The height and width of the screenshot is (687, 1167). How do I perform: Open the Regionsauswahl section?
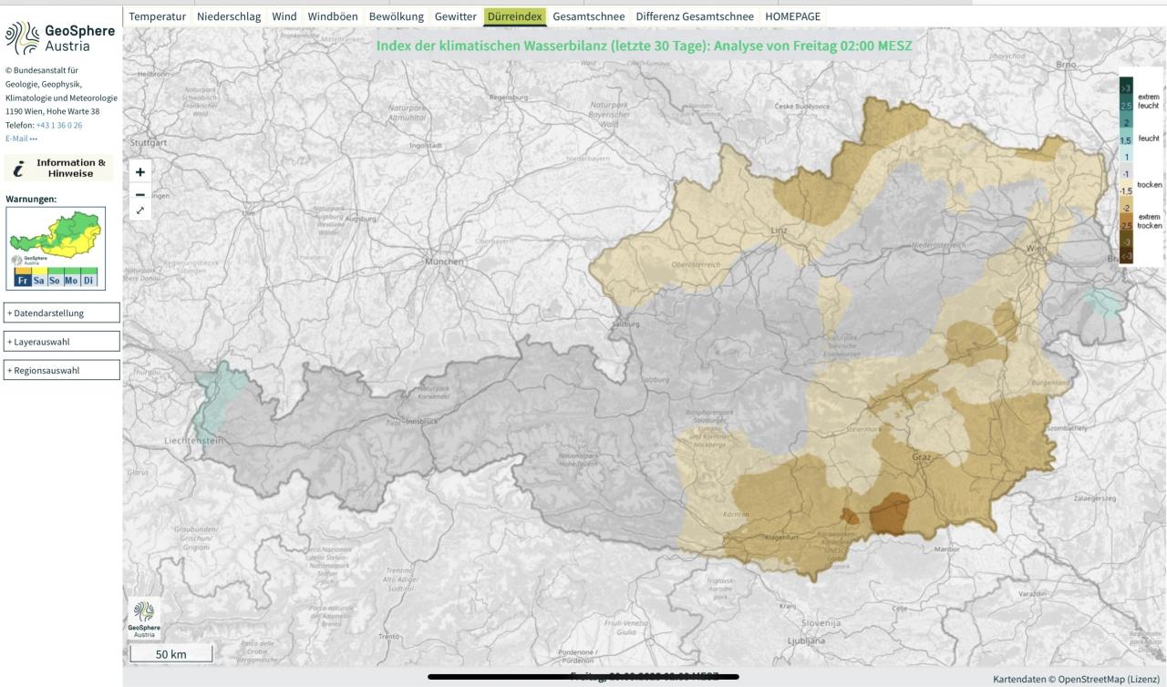click(62, 370)
